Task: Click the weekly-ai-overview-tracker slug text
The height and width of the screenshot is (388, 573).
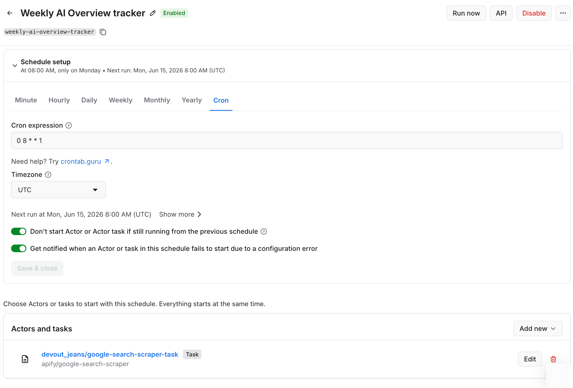Action: pos(50,32)
